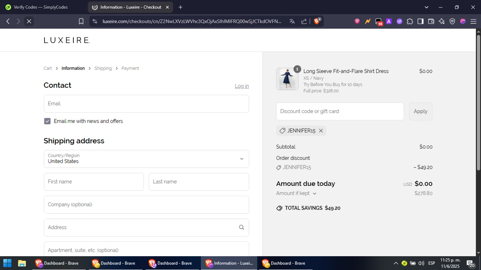Click the Apply discount button
The height and width of the screenshot is (270, 481).
pyautogui.click(x=420, y=111)
